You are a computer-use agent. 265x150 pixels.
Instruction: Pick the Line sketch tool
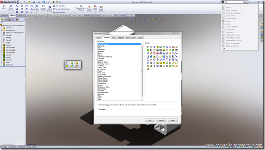pyautogui.click(x=17, y=6)
